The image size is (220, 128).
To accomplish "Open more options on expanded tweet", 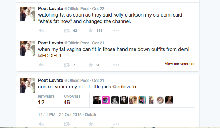I will pos(116,124).
